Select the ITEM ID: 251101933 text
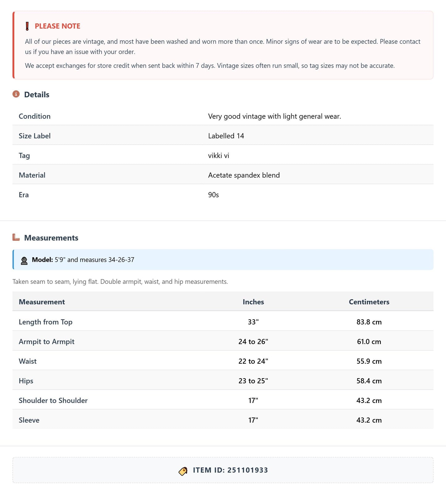Screen dimensions: 446x494 pyautogui.click(x=231, y=470)
